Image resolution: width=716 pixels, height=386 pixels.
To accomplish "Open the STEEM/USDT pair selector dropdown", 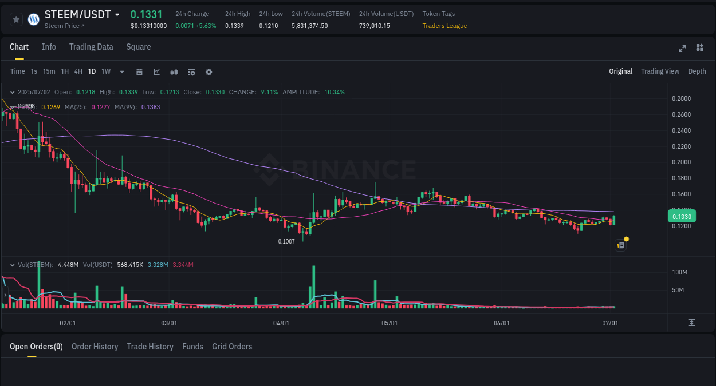I will pos(117,14).
